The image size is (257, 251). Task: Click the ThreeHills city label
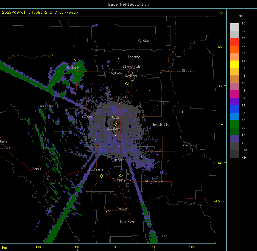click(160, 125)
